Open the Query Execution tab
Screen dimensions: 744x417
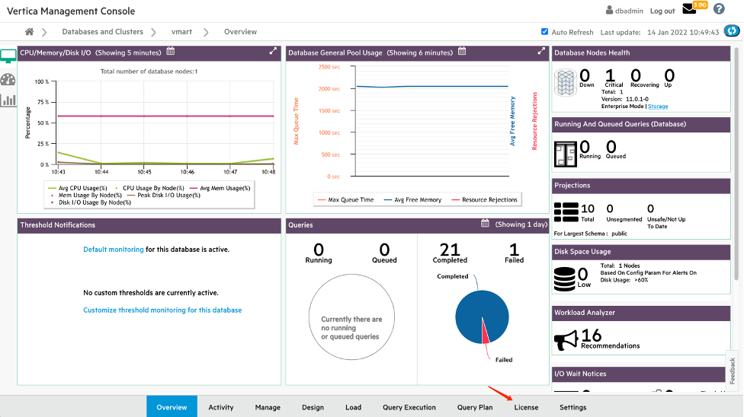click(x=409, y=407)
